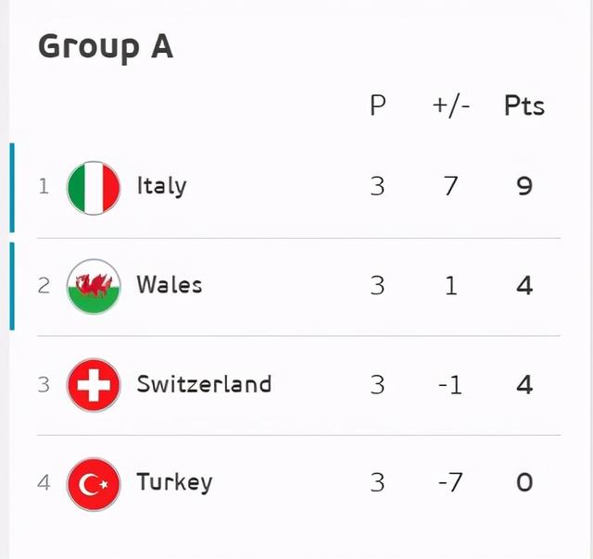Click the +/- column header
This screenshot has width=593, height=559.
point(451,106)
